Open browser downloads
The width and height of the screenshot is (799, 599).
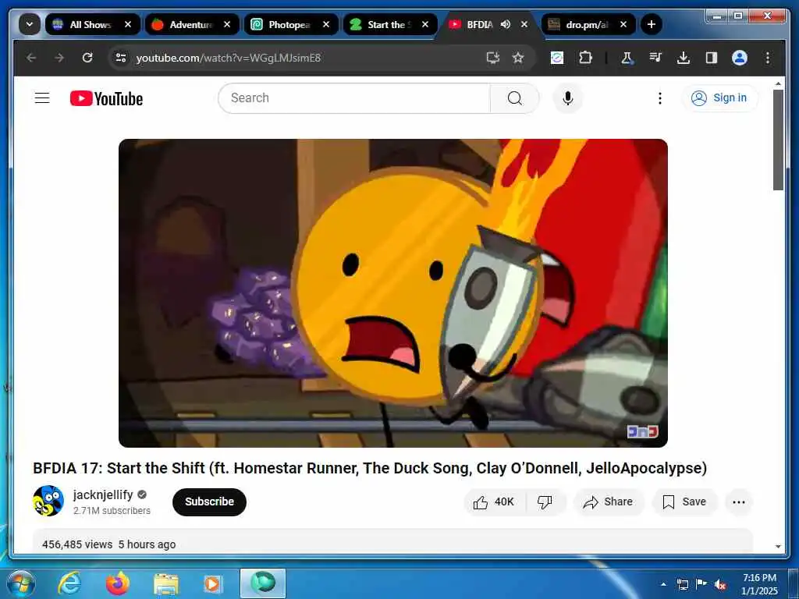[684, 58]
